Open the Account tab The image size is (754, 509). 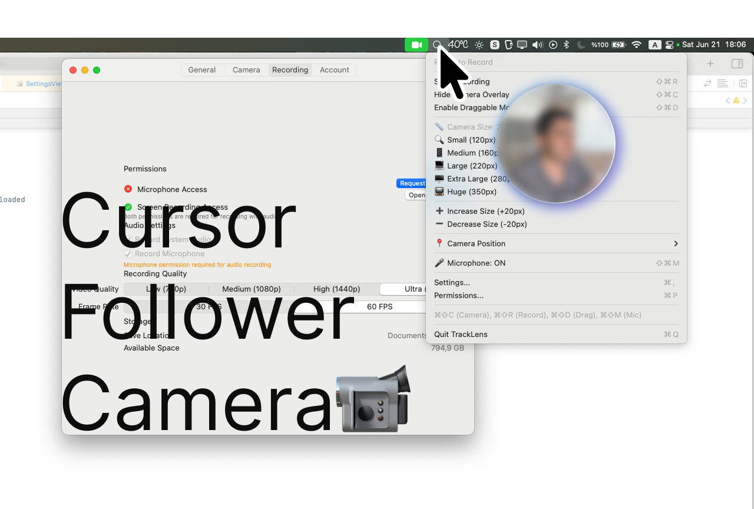[335, 70]
